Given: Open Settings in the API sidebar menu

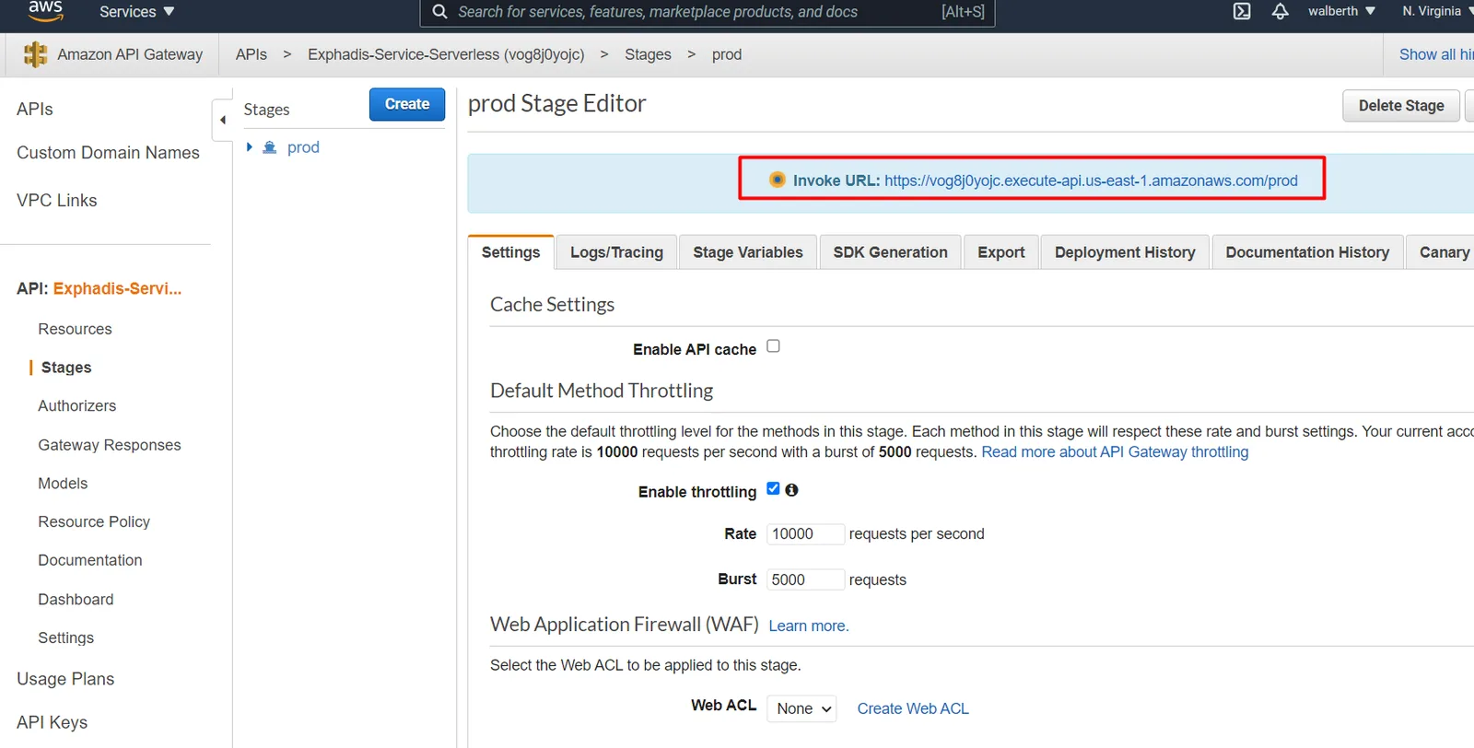Looking at the screenshot, I should (x=65, y=638).
